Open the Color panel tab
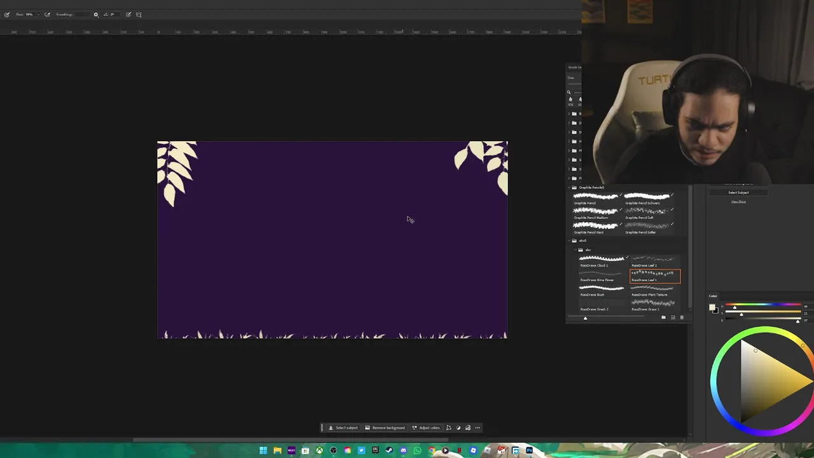Viewport: 814px width, 458px height. click(713, 296)
